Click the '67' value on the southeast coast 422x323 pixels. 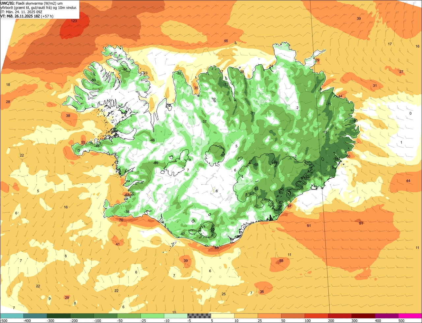pos(289,206)
